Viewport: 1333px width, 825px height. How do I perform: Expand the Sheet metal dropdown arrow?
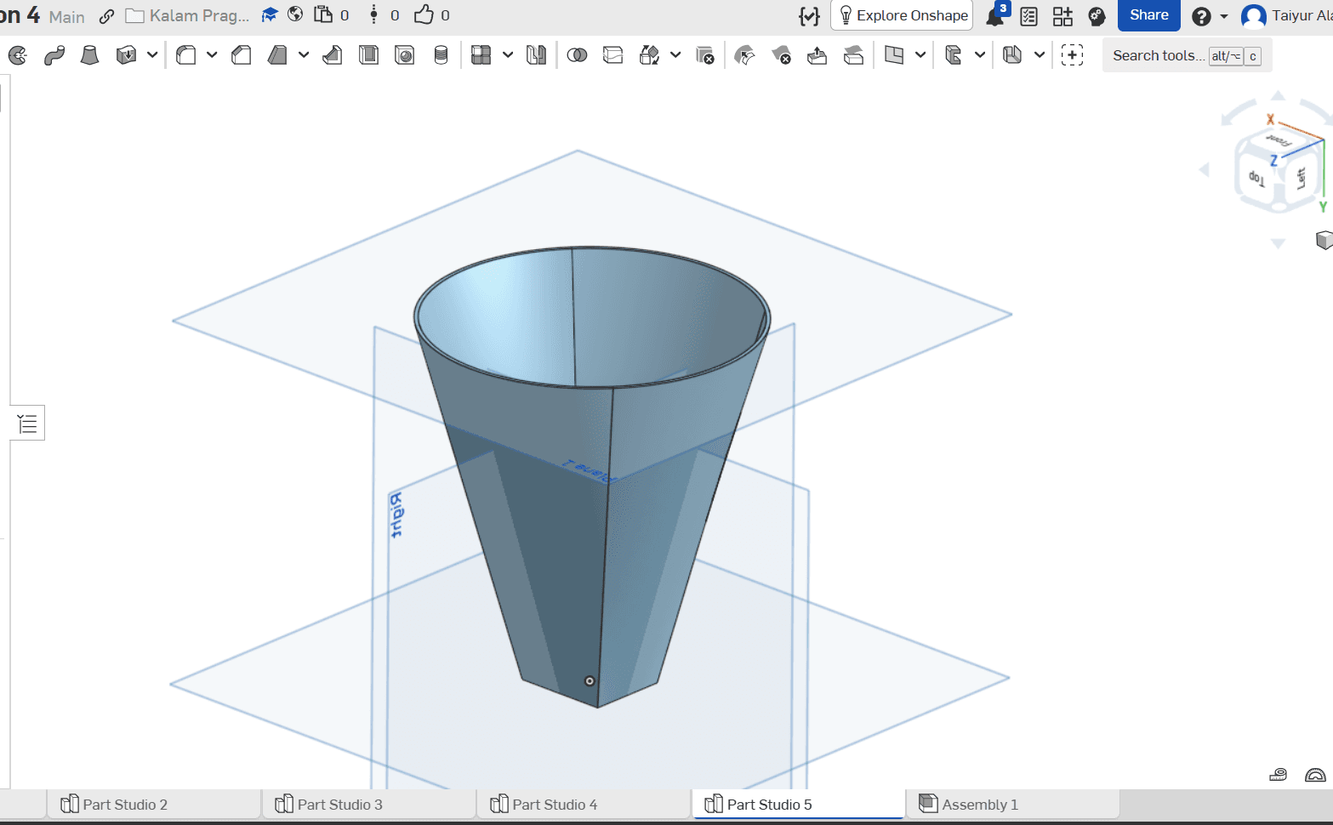click(x=1040, y=55)
